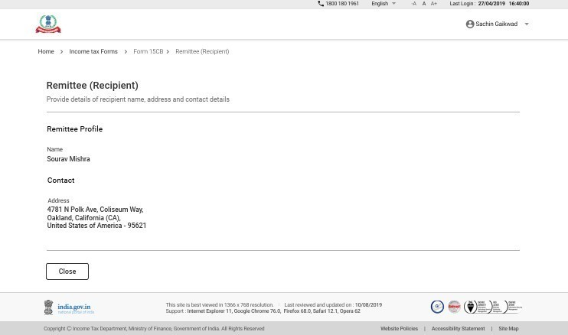
Task: Increase font size with A+
Action: point(434,4)
